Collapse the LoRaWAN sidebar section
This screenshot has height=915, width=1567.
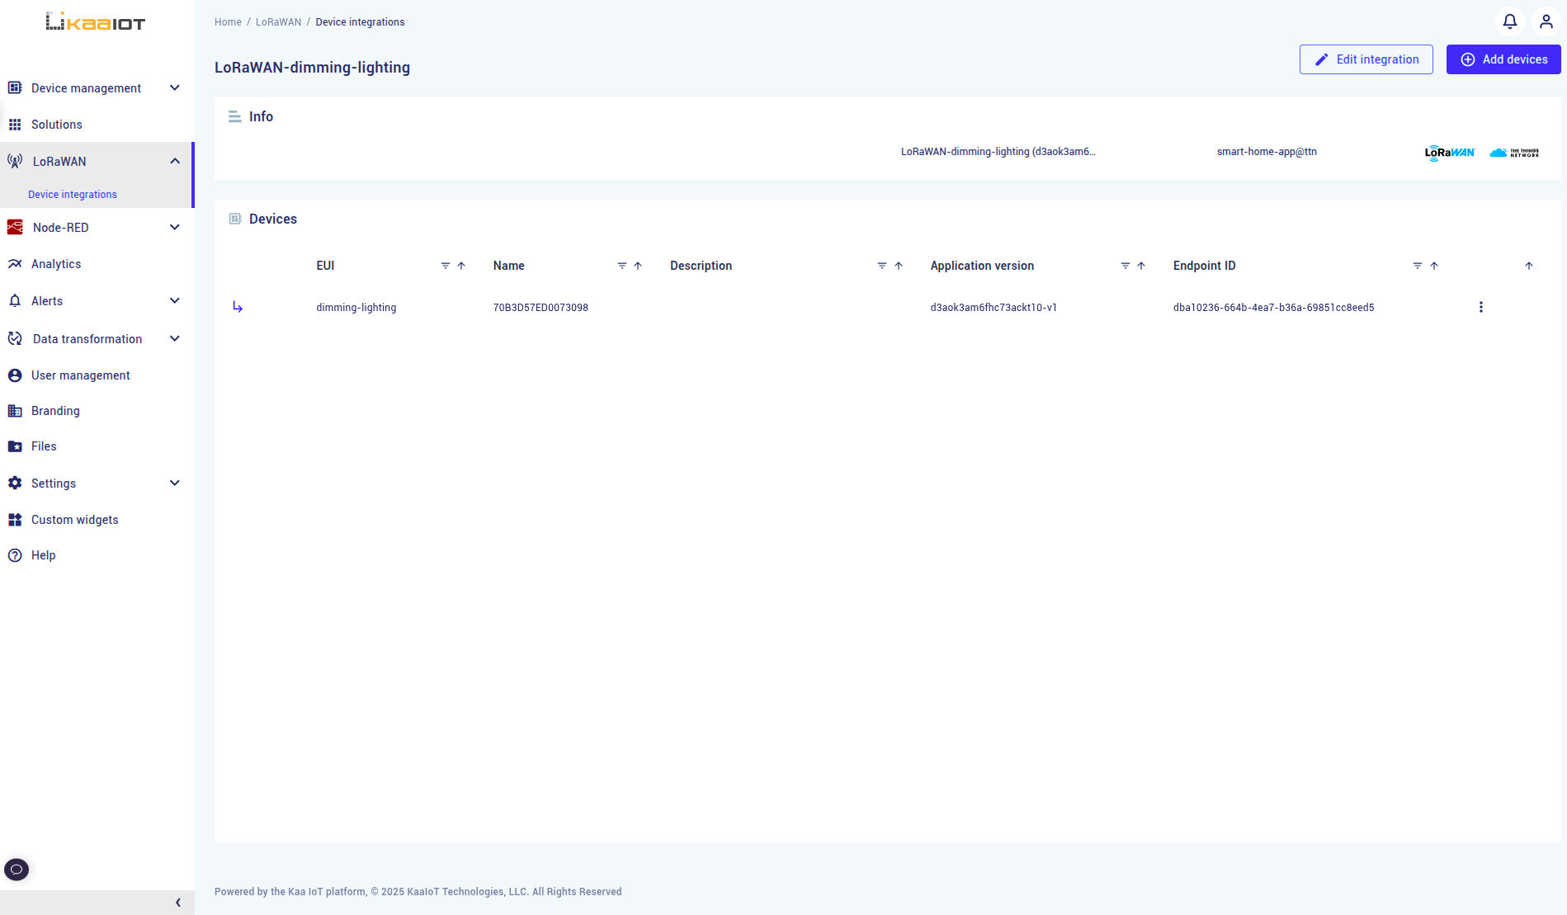[x=174, y=160]
